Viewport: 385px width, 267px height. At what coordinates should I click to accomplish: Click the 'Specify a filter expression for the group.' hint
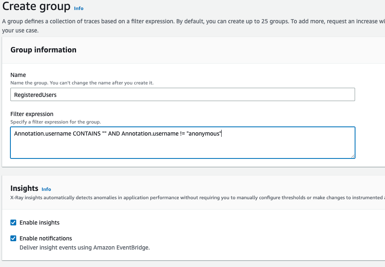pyautogui.click(x=55, y=122)
